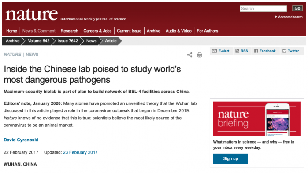Click the nature logo in header
This screenshot has height=173, width=308.
pos(32,15)
